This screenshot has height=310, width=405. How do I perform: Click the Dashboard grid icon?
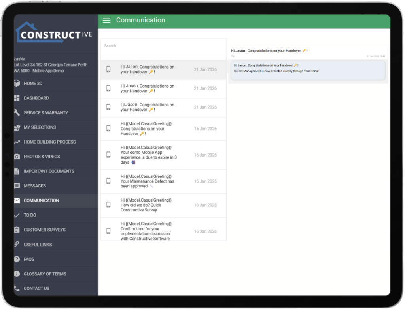(17, 98)
